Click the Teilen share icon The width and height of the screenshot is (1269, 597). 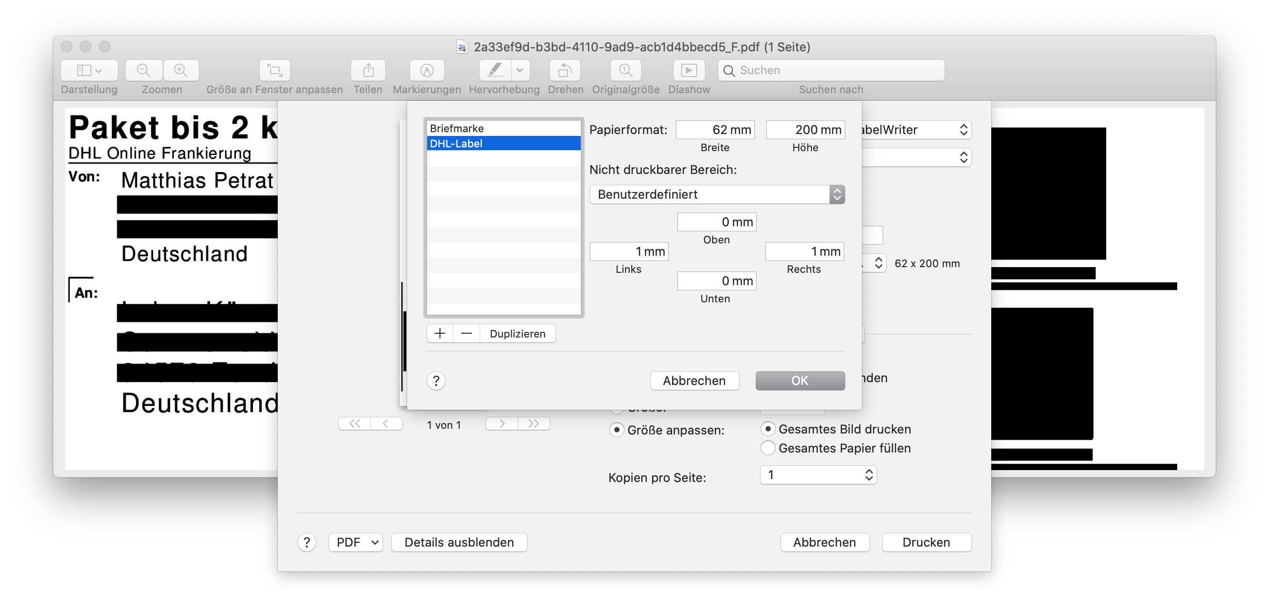tap(368, 70)
